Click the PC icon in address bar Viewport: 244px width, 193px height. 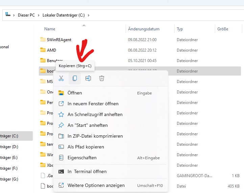(x=8, y=14)
